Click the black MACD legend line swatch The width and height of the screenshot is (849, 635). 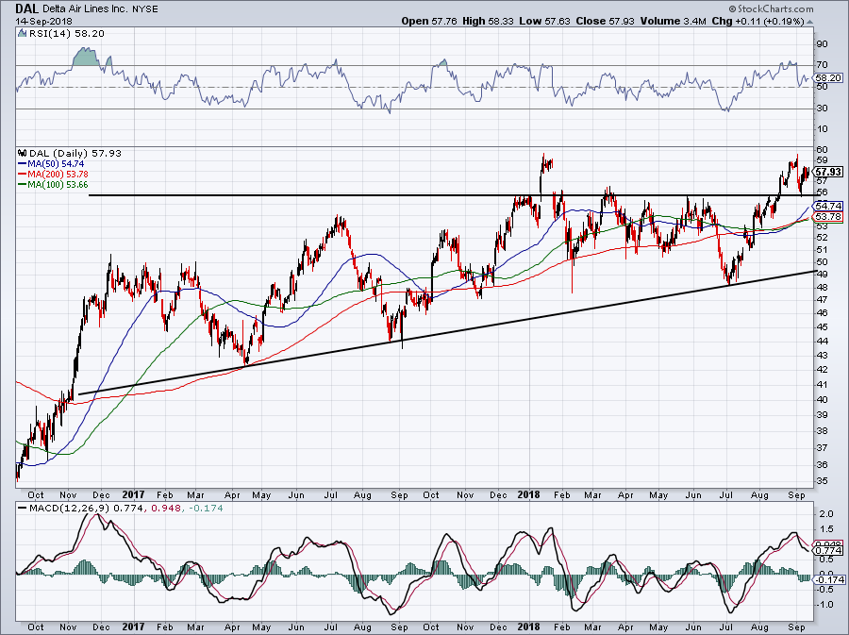click(x=23, y=509)
